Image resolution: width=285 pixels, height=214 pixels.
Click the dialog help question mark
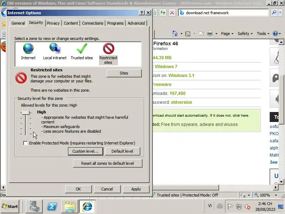tap(141, 13)
